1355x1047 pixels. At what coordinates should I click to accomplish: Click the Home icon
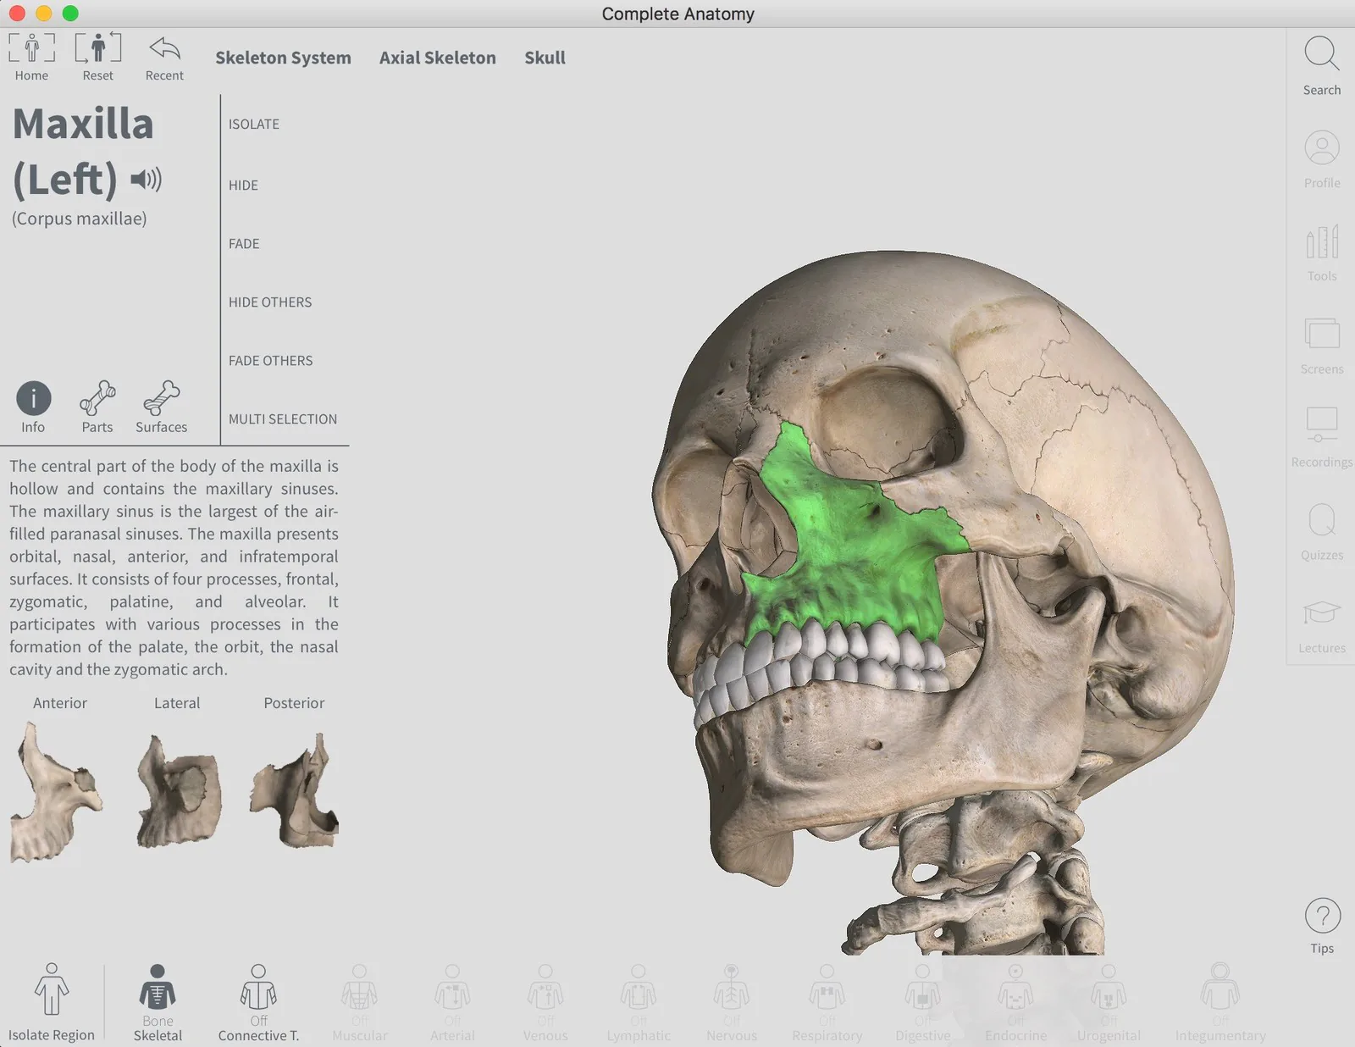tap(31, 48)
